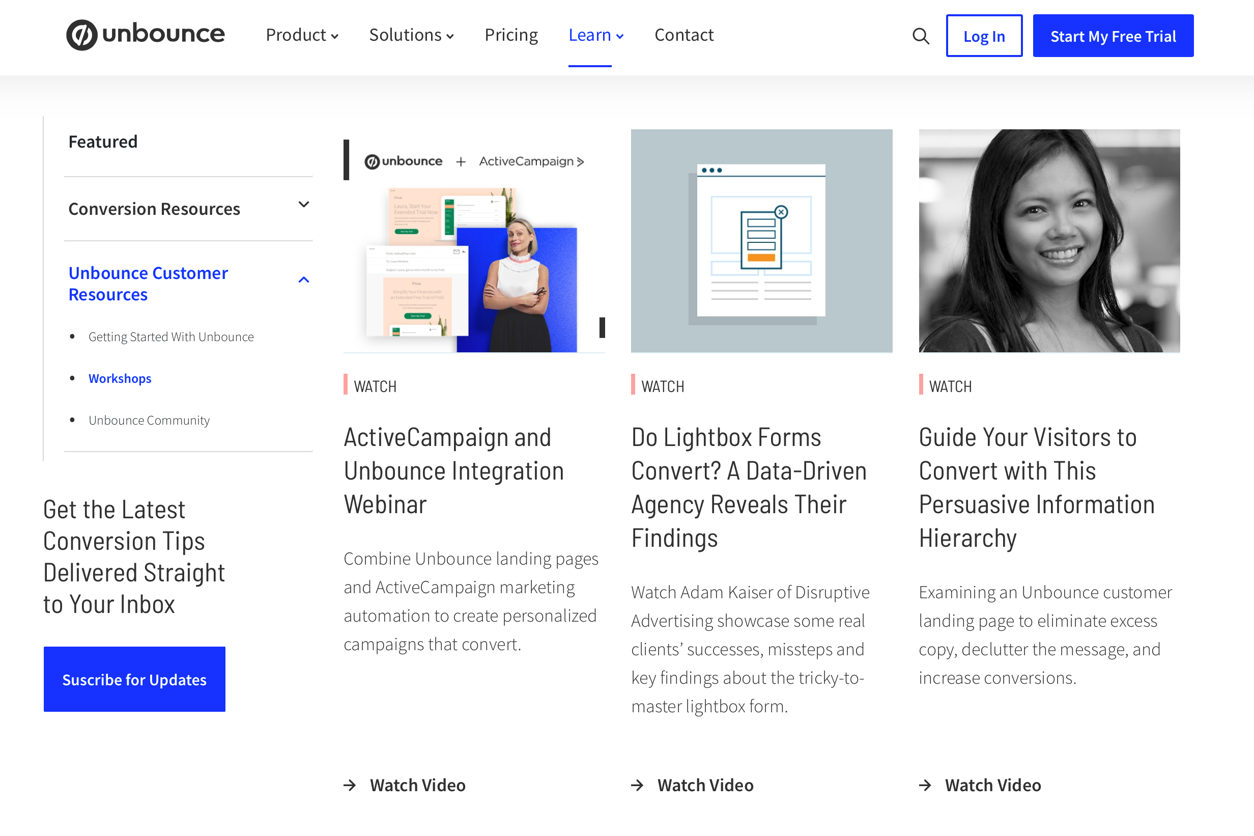Viewport: 1254px width, 836px height.
Task: Open the Product dropdown menu
Action: point(302,35)
